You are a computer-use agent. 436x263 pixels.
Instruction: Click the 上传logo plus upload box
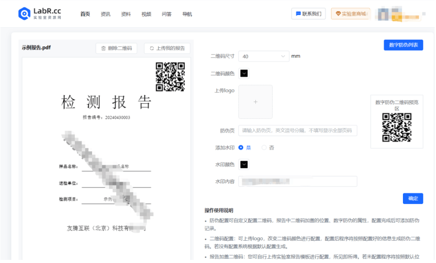point(255,102)
